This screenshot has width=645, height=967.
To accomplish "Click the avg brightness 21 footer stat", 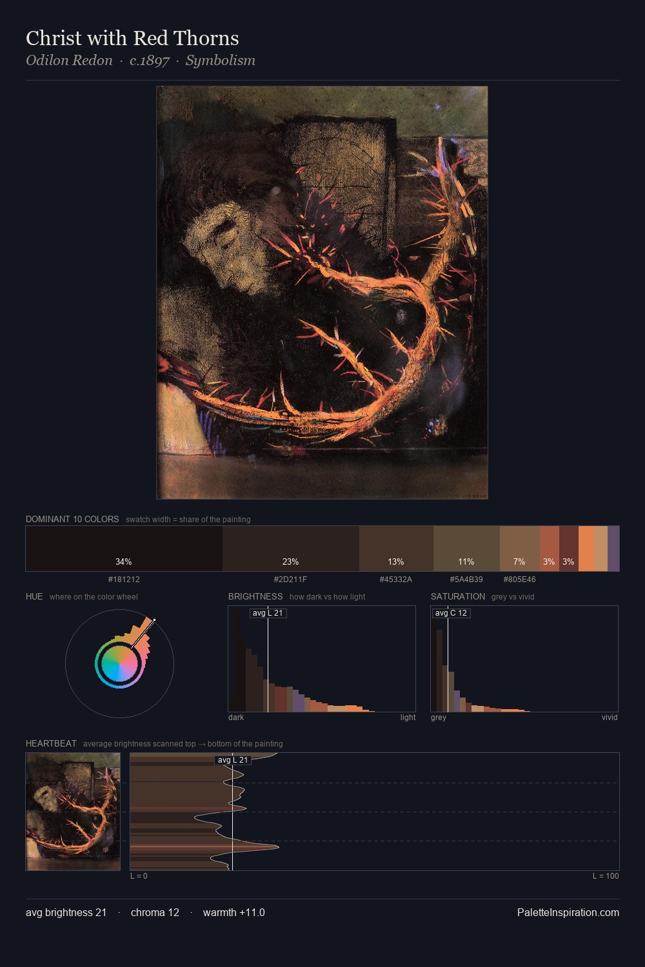I will (x=66, y=912).
